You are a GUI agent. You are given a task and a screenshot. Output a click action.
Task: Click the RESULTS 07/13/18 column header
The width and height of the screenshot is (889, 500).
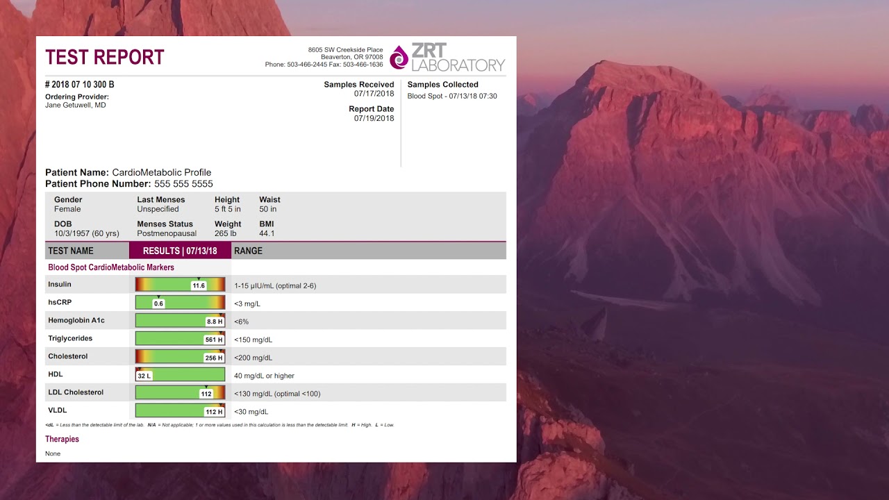(180, 251)
